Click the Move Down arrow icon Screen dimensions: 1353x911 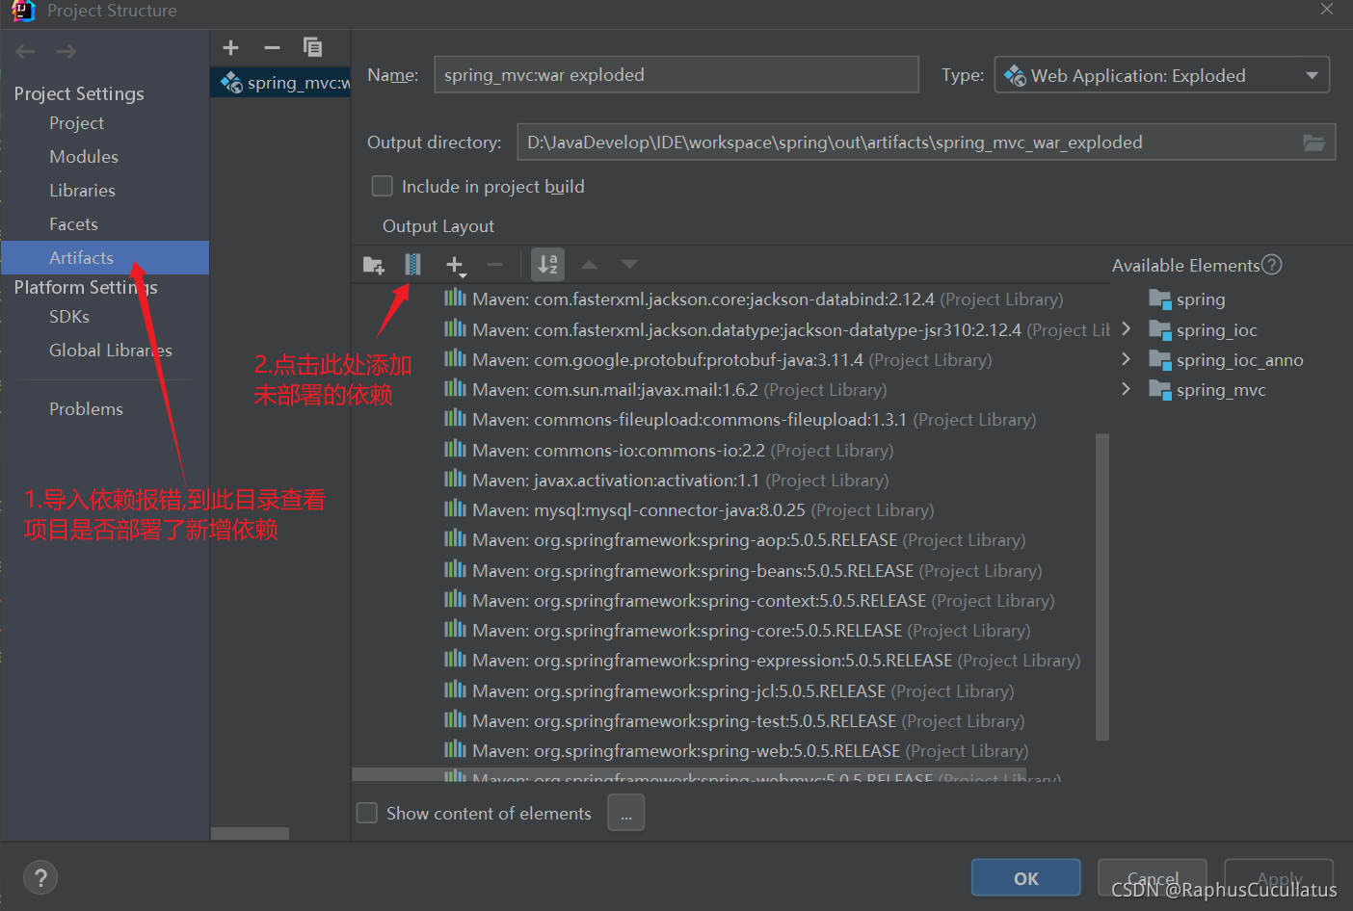coord(629,264)
